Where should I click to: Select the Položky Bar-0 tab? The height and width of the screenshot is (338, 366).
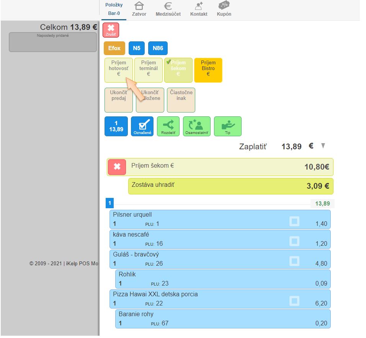(x=114, y=9)
